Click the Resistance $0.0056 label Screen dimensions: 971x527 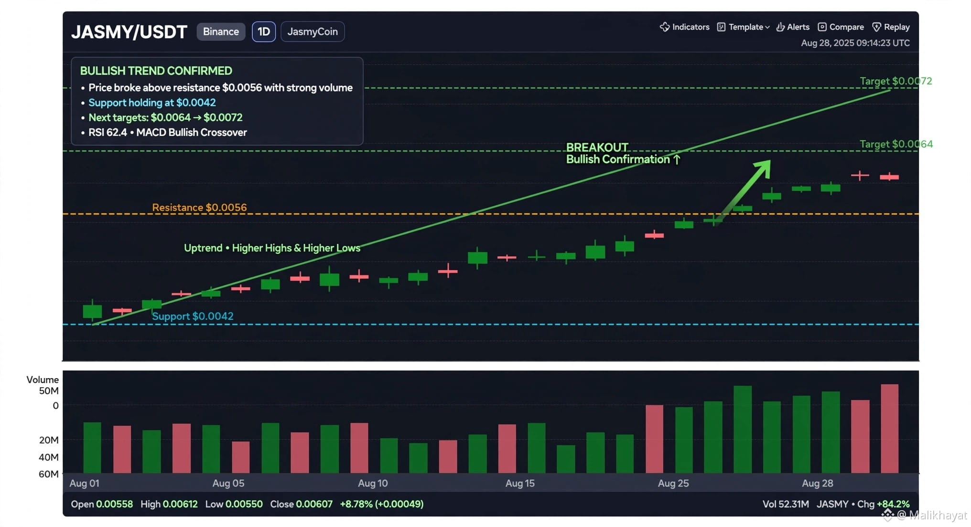(x=199, y=208)
